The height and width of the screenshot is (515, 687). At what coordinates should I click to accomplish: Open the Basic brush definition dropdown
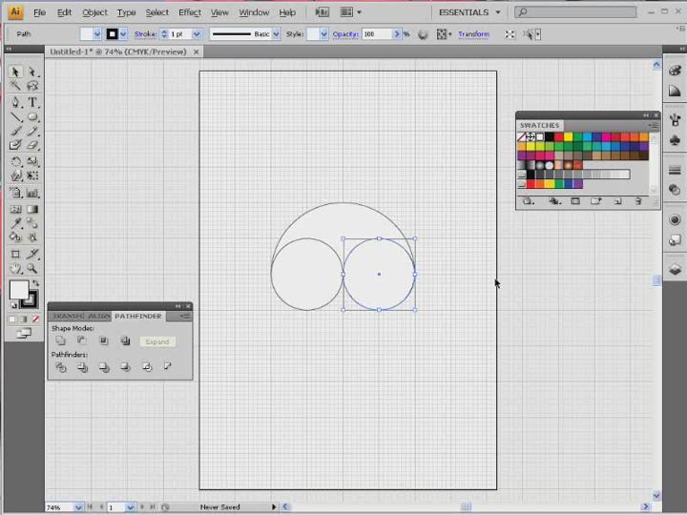276,33
